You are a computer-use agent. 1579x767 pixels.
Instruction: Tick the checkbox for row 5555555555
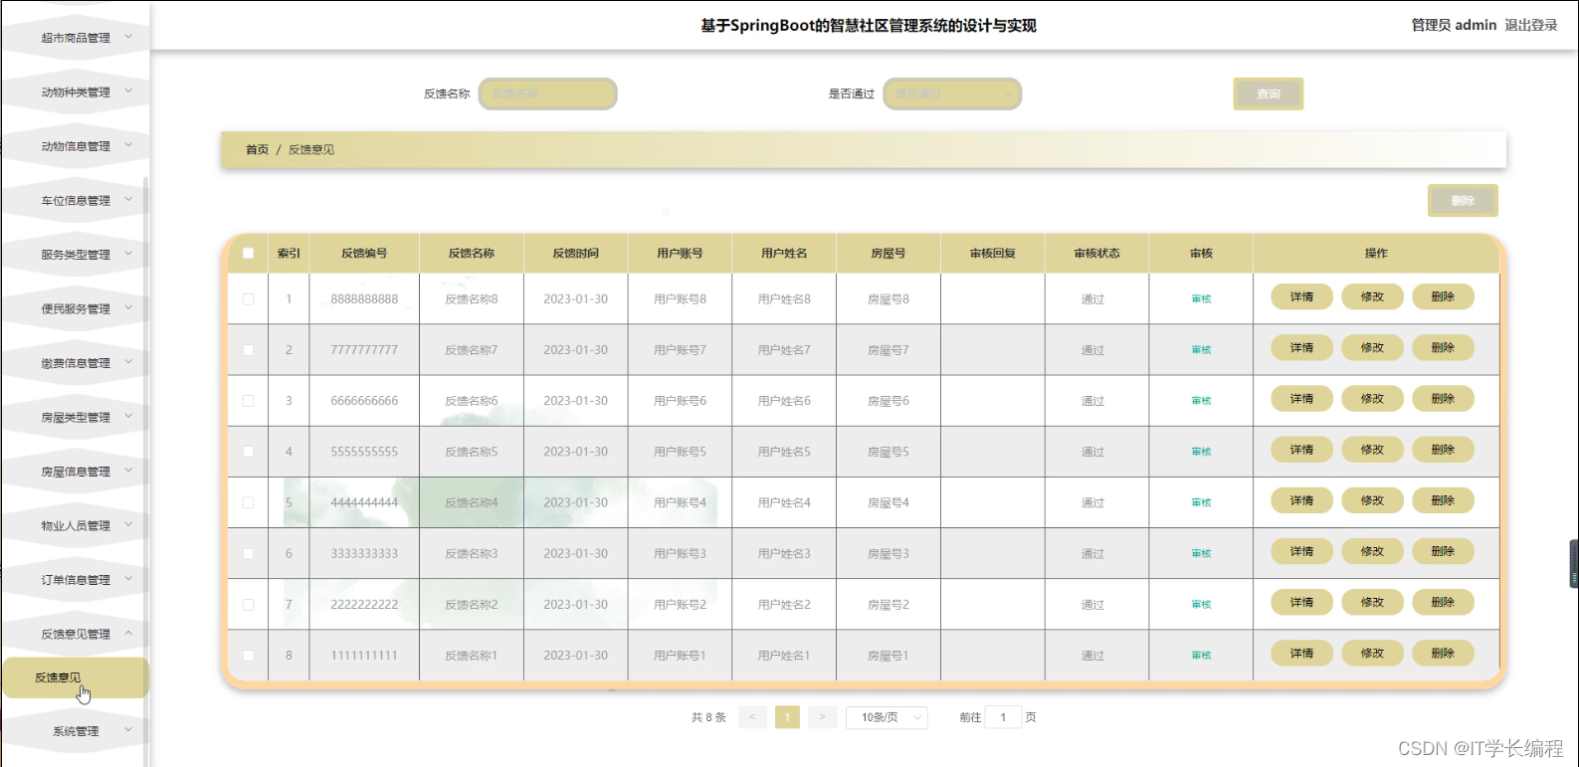[248, 452]
